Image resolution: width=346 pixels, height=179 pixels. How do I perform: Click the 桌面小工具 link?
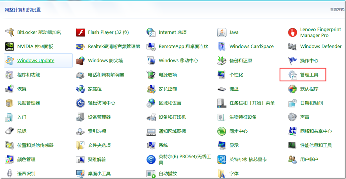[x=99, y=174]
